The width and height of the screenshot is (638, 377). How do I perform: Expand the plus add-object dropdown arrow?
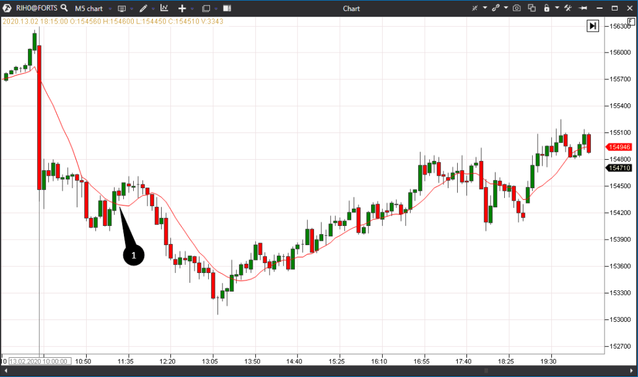pyautogui.click(x=192, y=9)
